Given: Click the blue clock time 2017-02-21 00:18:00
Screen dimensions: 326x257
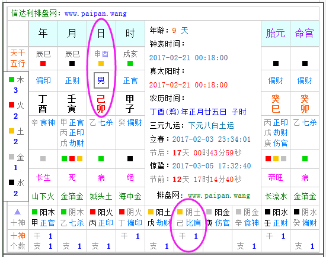Looking at the screenshot, I should pos(188,58).
